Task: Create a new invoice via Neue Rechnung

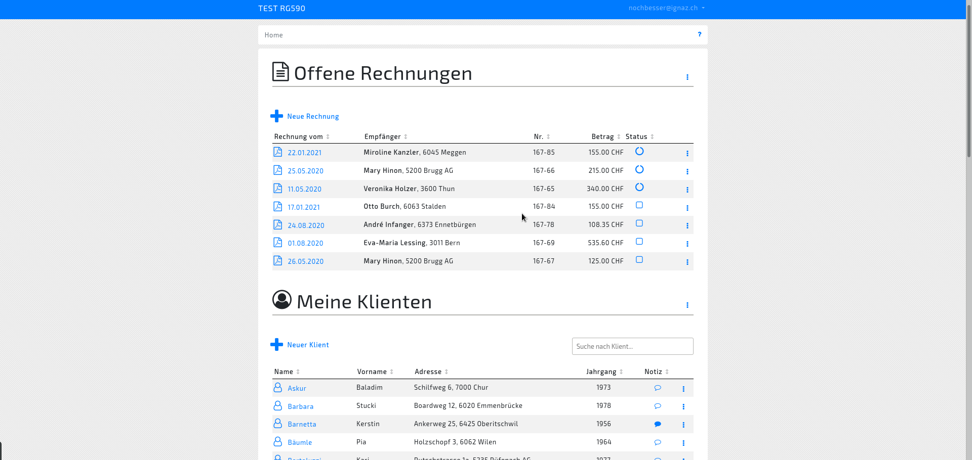Action: click(x=313, y=116)
